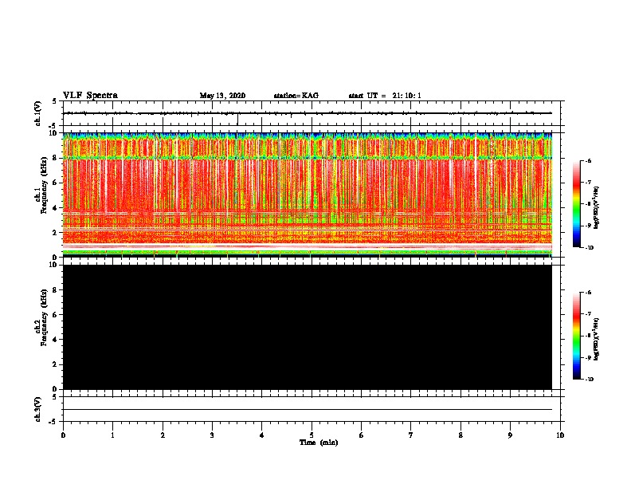Click the ch.1 spectrogram plot area

308,195
